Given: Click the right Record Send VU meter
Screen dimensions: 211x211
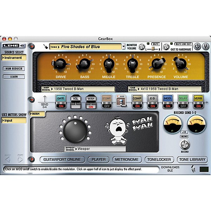Looking at the screenshot, I should pyautogui.click(x=197, y=124).
